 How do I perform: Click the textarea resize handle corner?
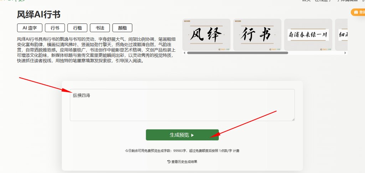[x=293, y=119]
